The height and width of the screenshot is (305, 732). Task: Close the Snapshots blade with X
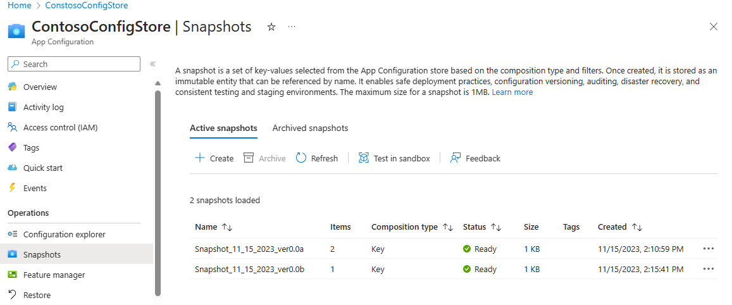[713, 27]
